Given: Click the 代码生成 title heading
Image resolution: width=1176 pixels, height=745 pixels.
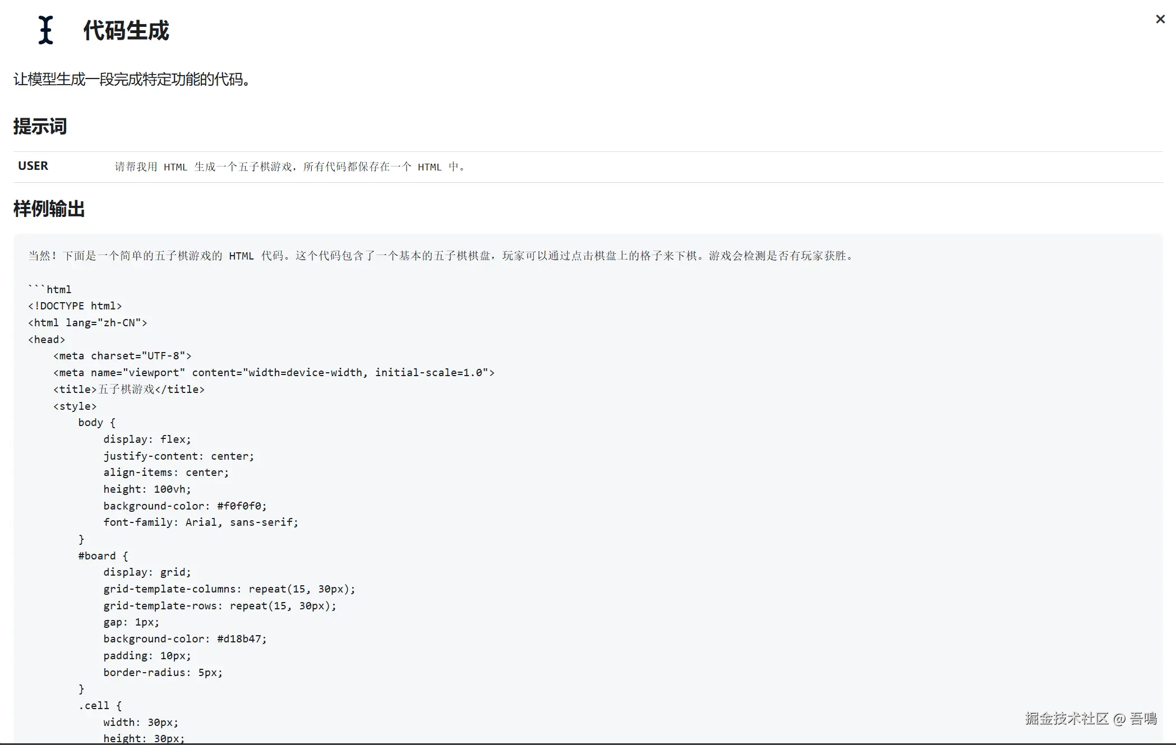Looking at the screenshot, I should click(x=126, y=31).
